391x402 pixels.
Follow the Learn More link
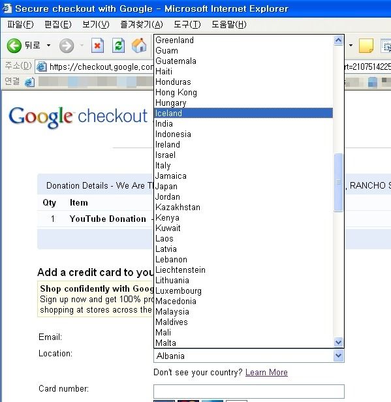point(266,372)
